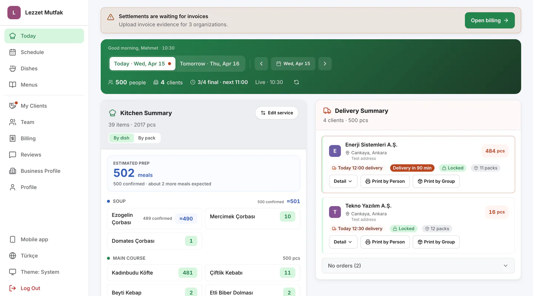The image size is (533, 296).
Task: Click the 502 meals estimated prep card
Action: coord(204,174)
